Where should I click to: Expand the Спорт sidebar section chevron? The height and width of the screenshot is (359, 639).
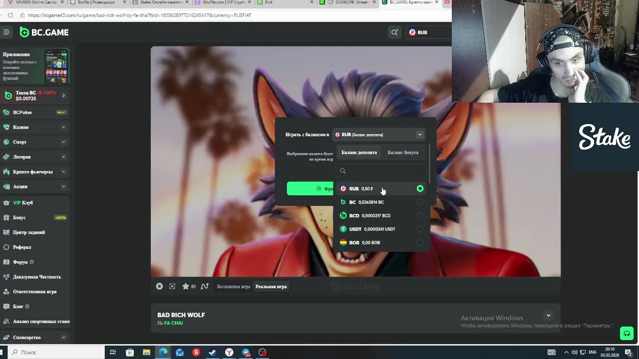click(x=63, y=142)
